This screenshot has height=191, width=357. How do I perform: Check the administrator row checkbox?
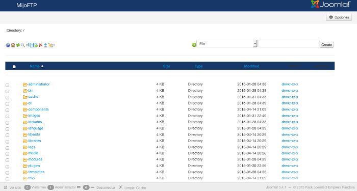[7, 85]
